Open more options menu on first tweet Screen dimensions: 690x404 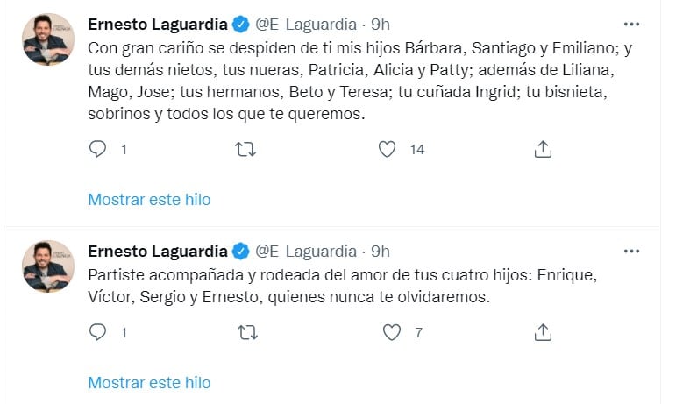click(631, 23)
